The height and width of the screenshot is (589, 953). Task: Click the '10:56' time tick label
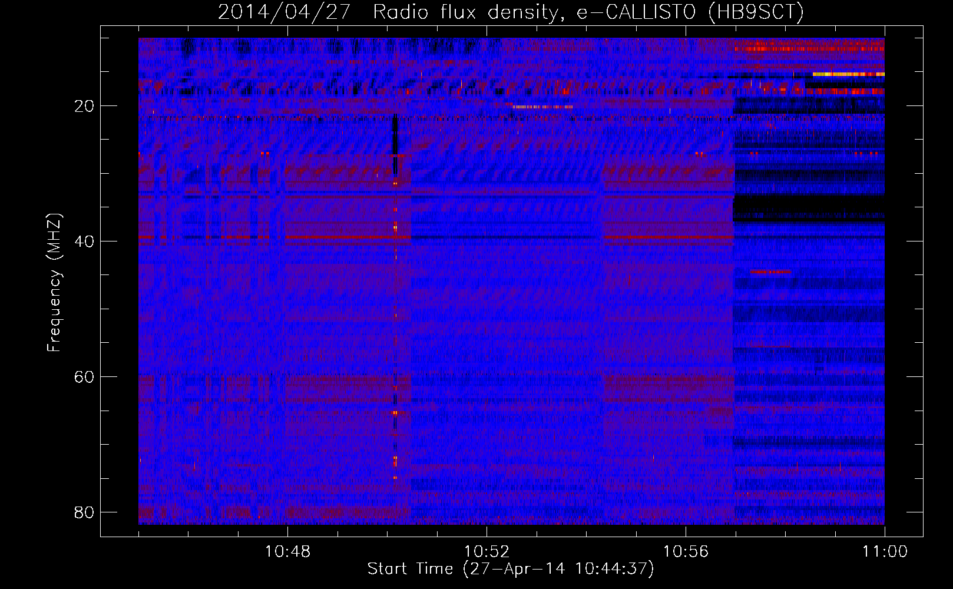tap(686, 552)
